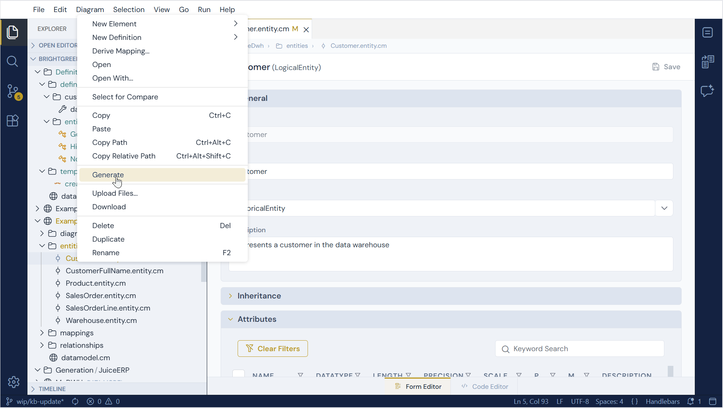Click the Clear Filters button
723x408 pixels.
(273, 349)
